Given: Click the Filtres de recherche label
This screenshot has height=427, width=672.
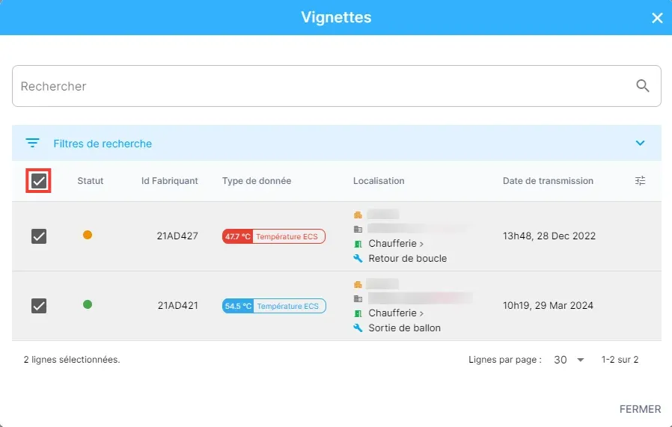Looking at the screenshot, I should tap(103, 144).
